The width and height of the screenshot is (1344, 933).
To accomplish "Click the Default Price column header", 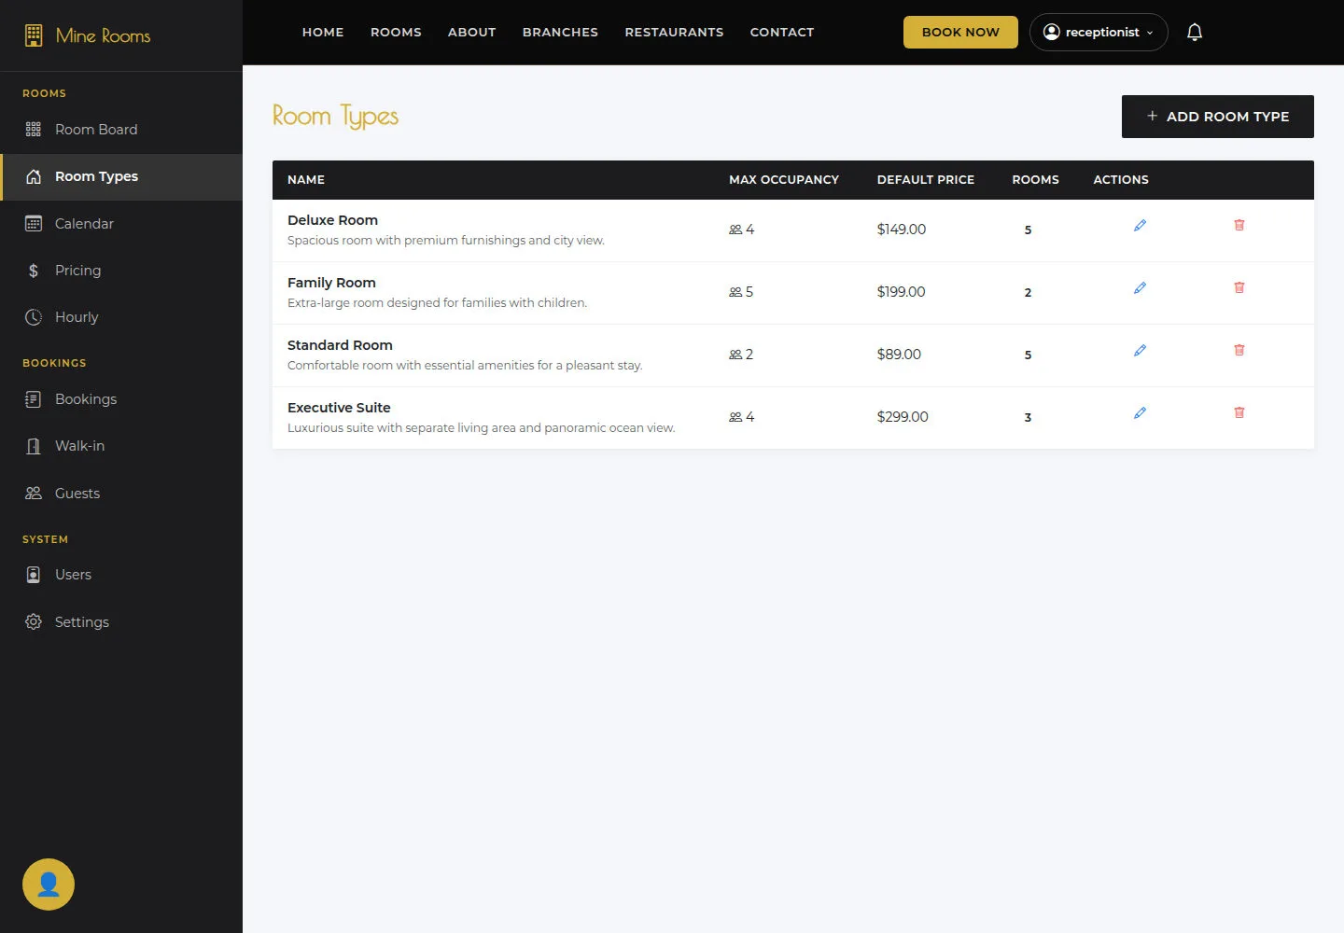I will (x=926, y=180).
